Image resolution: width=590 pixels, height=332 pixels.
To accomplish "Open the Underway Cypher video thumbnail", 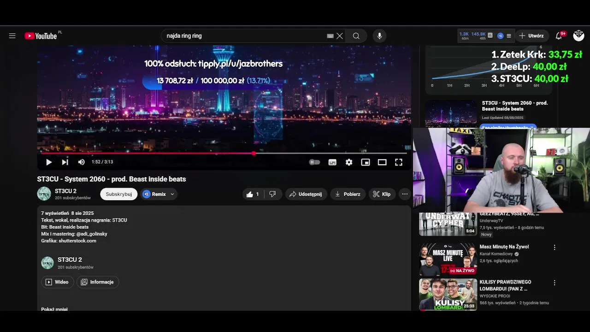I will point(448,224).
